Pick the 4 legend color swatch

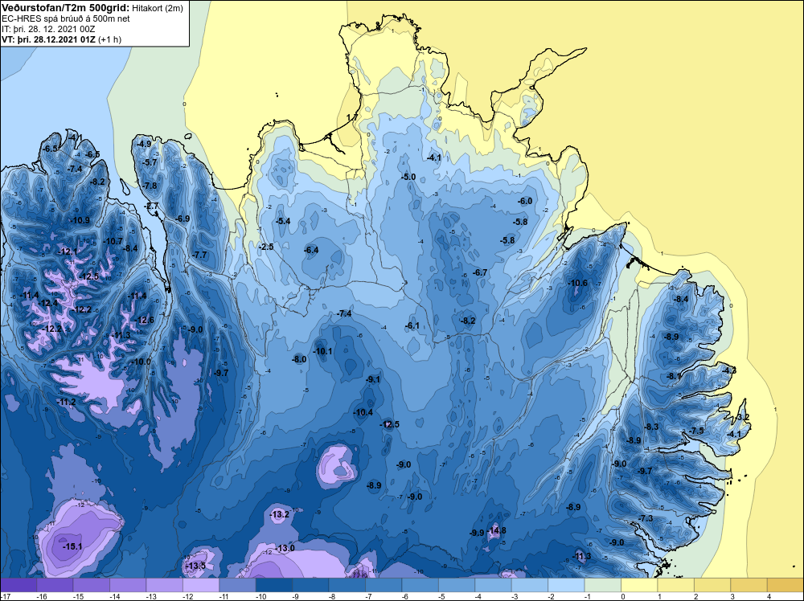click(786, 585)
